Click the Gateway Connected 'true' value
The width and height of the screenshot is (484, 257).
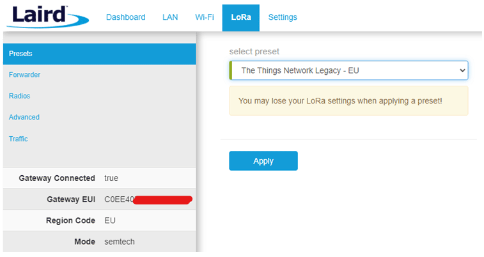pyautogui.click(x=111, y=178)
